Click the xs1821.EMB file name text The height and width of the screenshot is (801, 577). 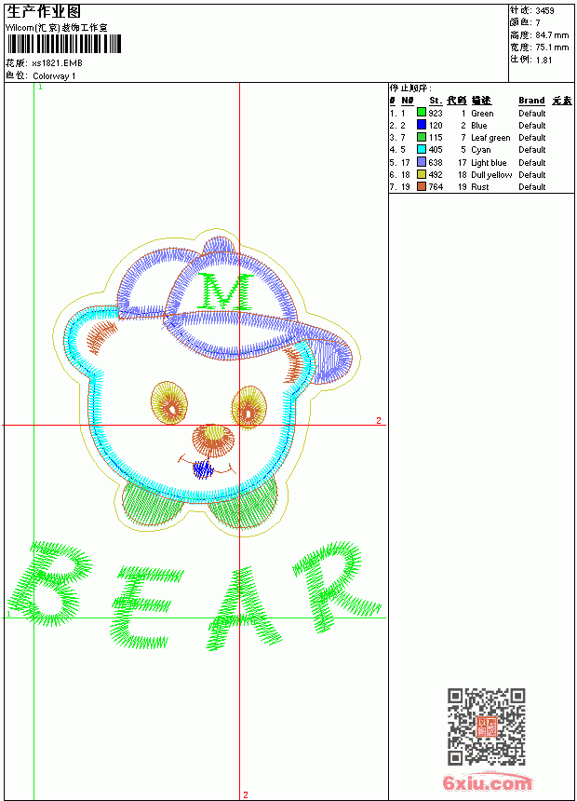(57, 63)
